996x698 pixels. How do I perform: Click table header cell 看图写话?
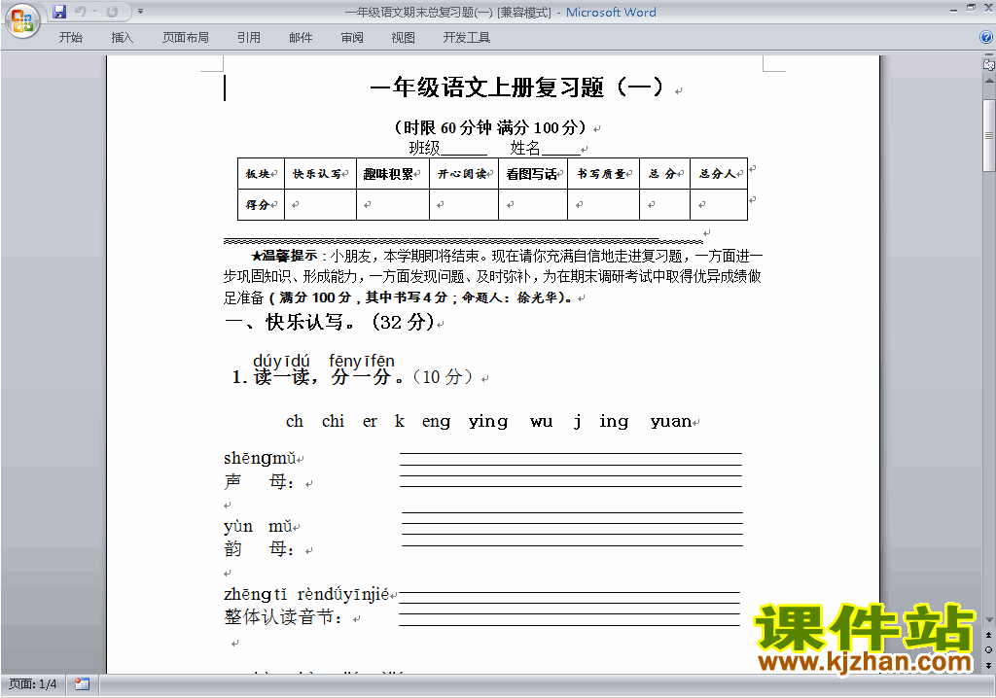tap(533, 173)
